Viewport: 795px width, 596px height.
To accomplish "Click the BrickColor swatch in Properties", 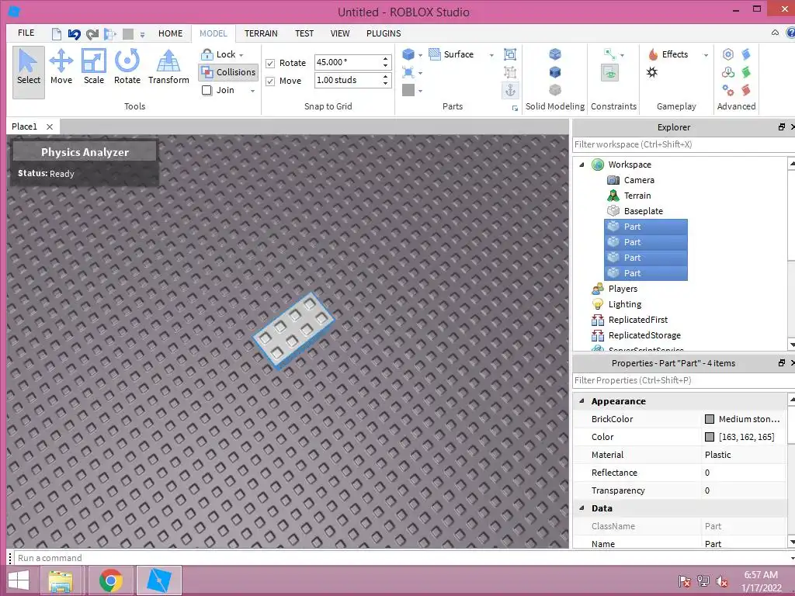I will (710, 419).
